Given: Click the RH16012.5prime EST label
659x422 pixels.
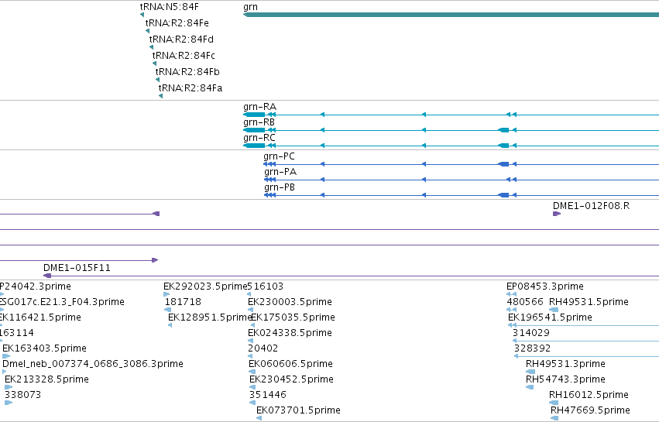Looking at the screenshot, I should (x=589, y=395).
